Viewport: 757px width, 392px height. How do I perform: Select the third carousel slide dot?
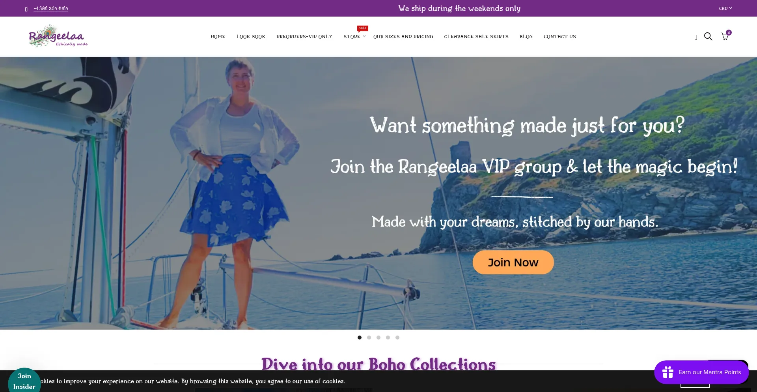[378, 338]
